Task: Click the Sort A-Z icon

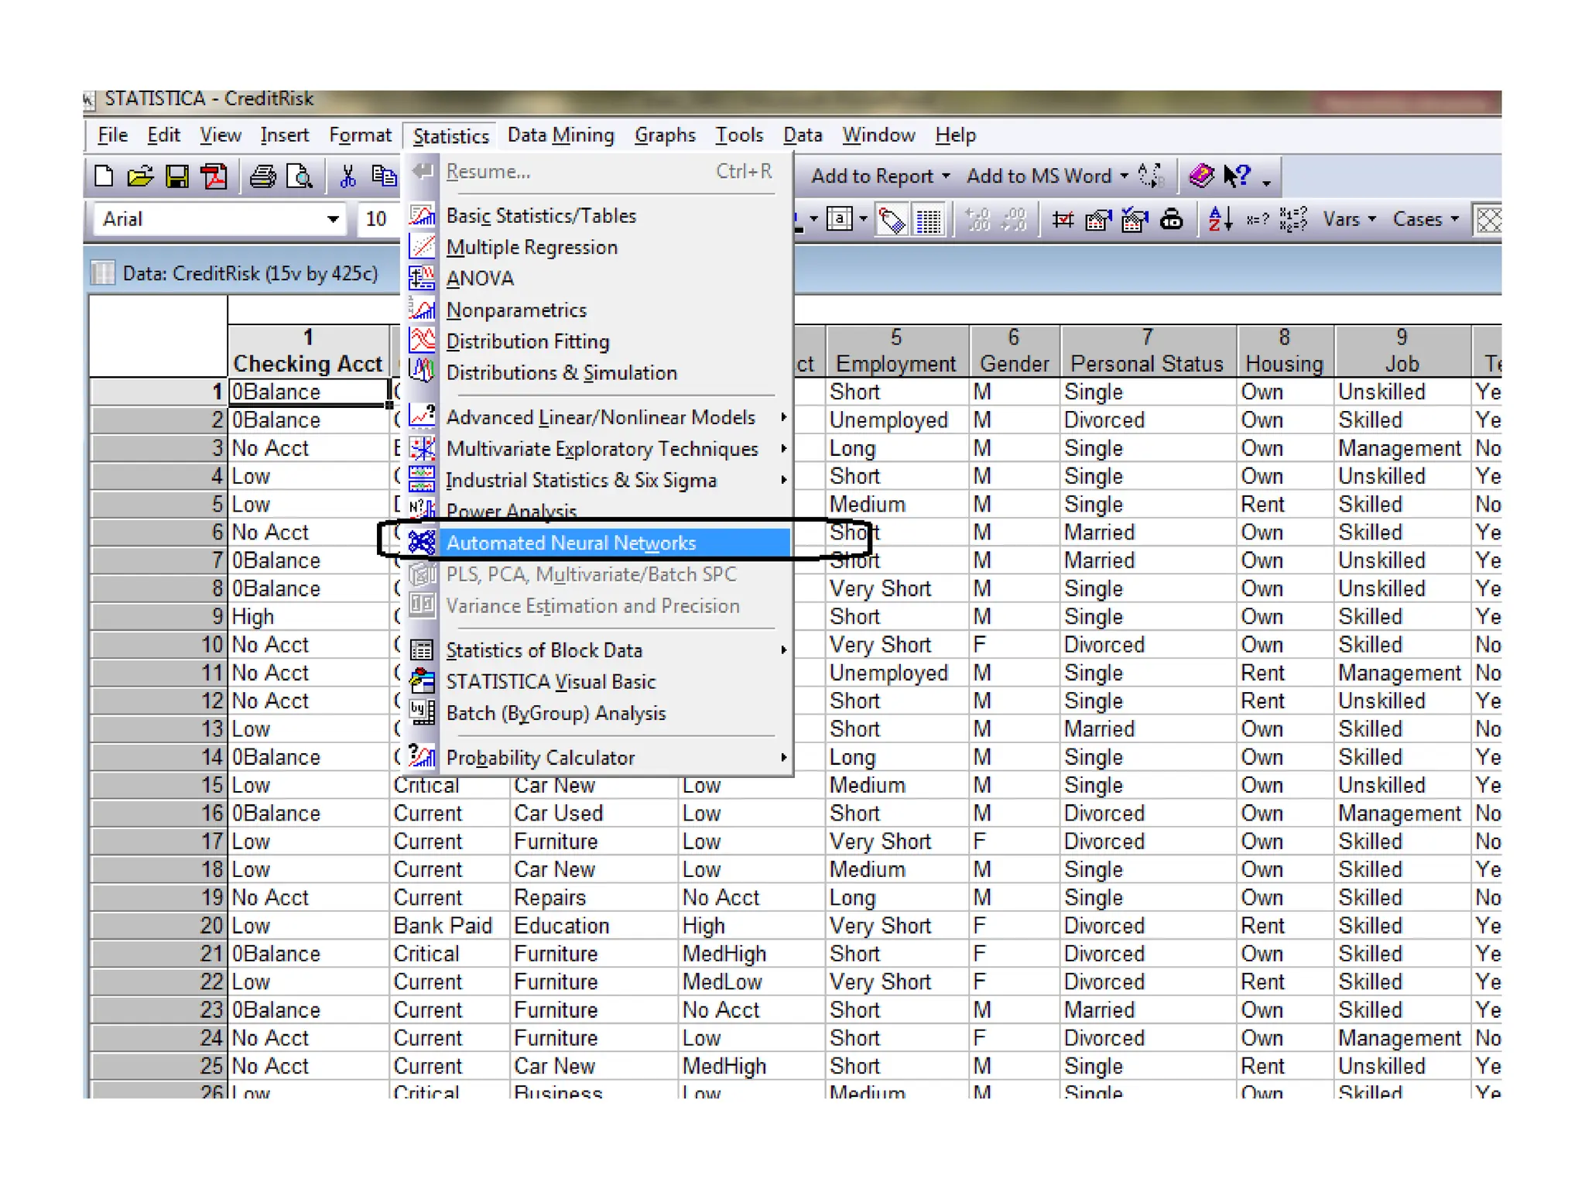Action: click(x=1220, y=220)
